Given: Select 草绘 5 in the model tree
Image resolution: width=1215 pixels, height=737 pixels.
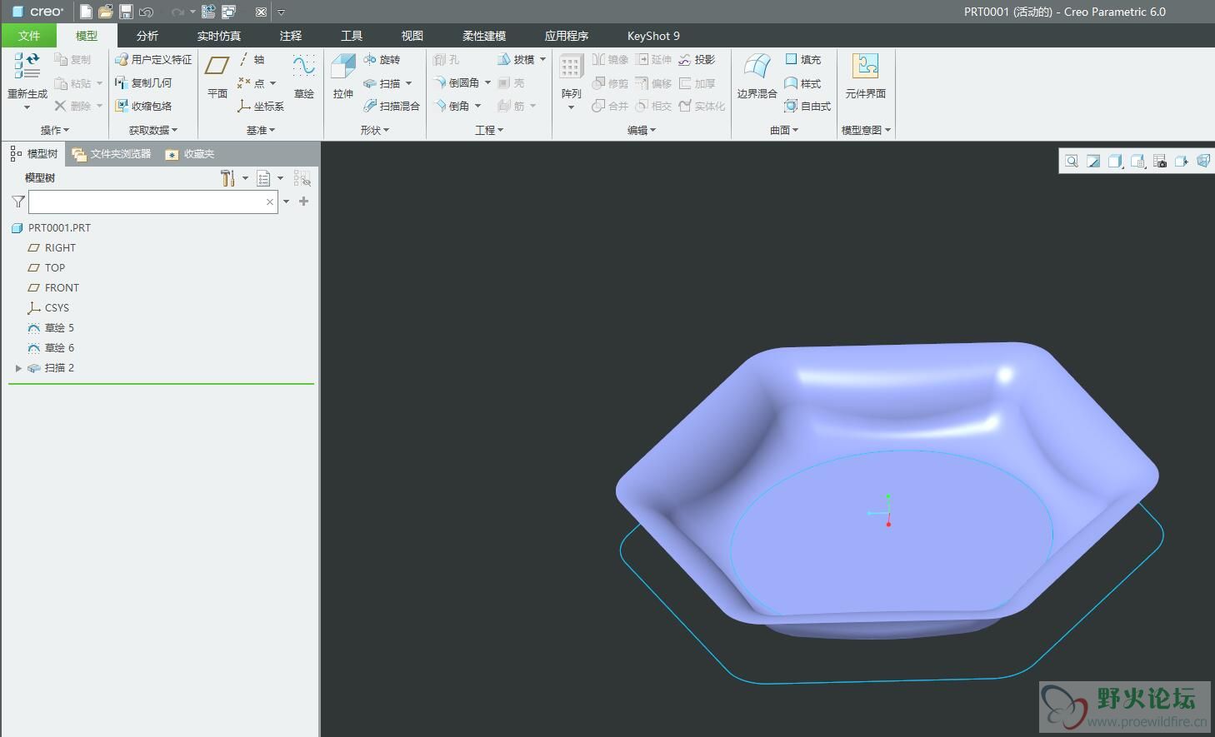Looking at the screenshot, I should pyautogui.click(x=59, y=328).
